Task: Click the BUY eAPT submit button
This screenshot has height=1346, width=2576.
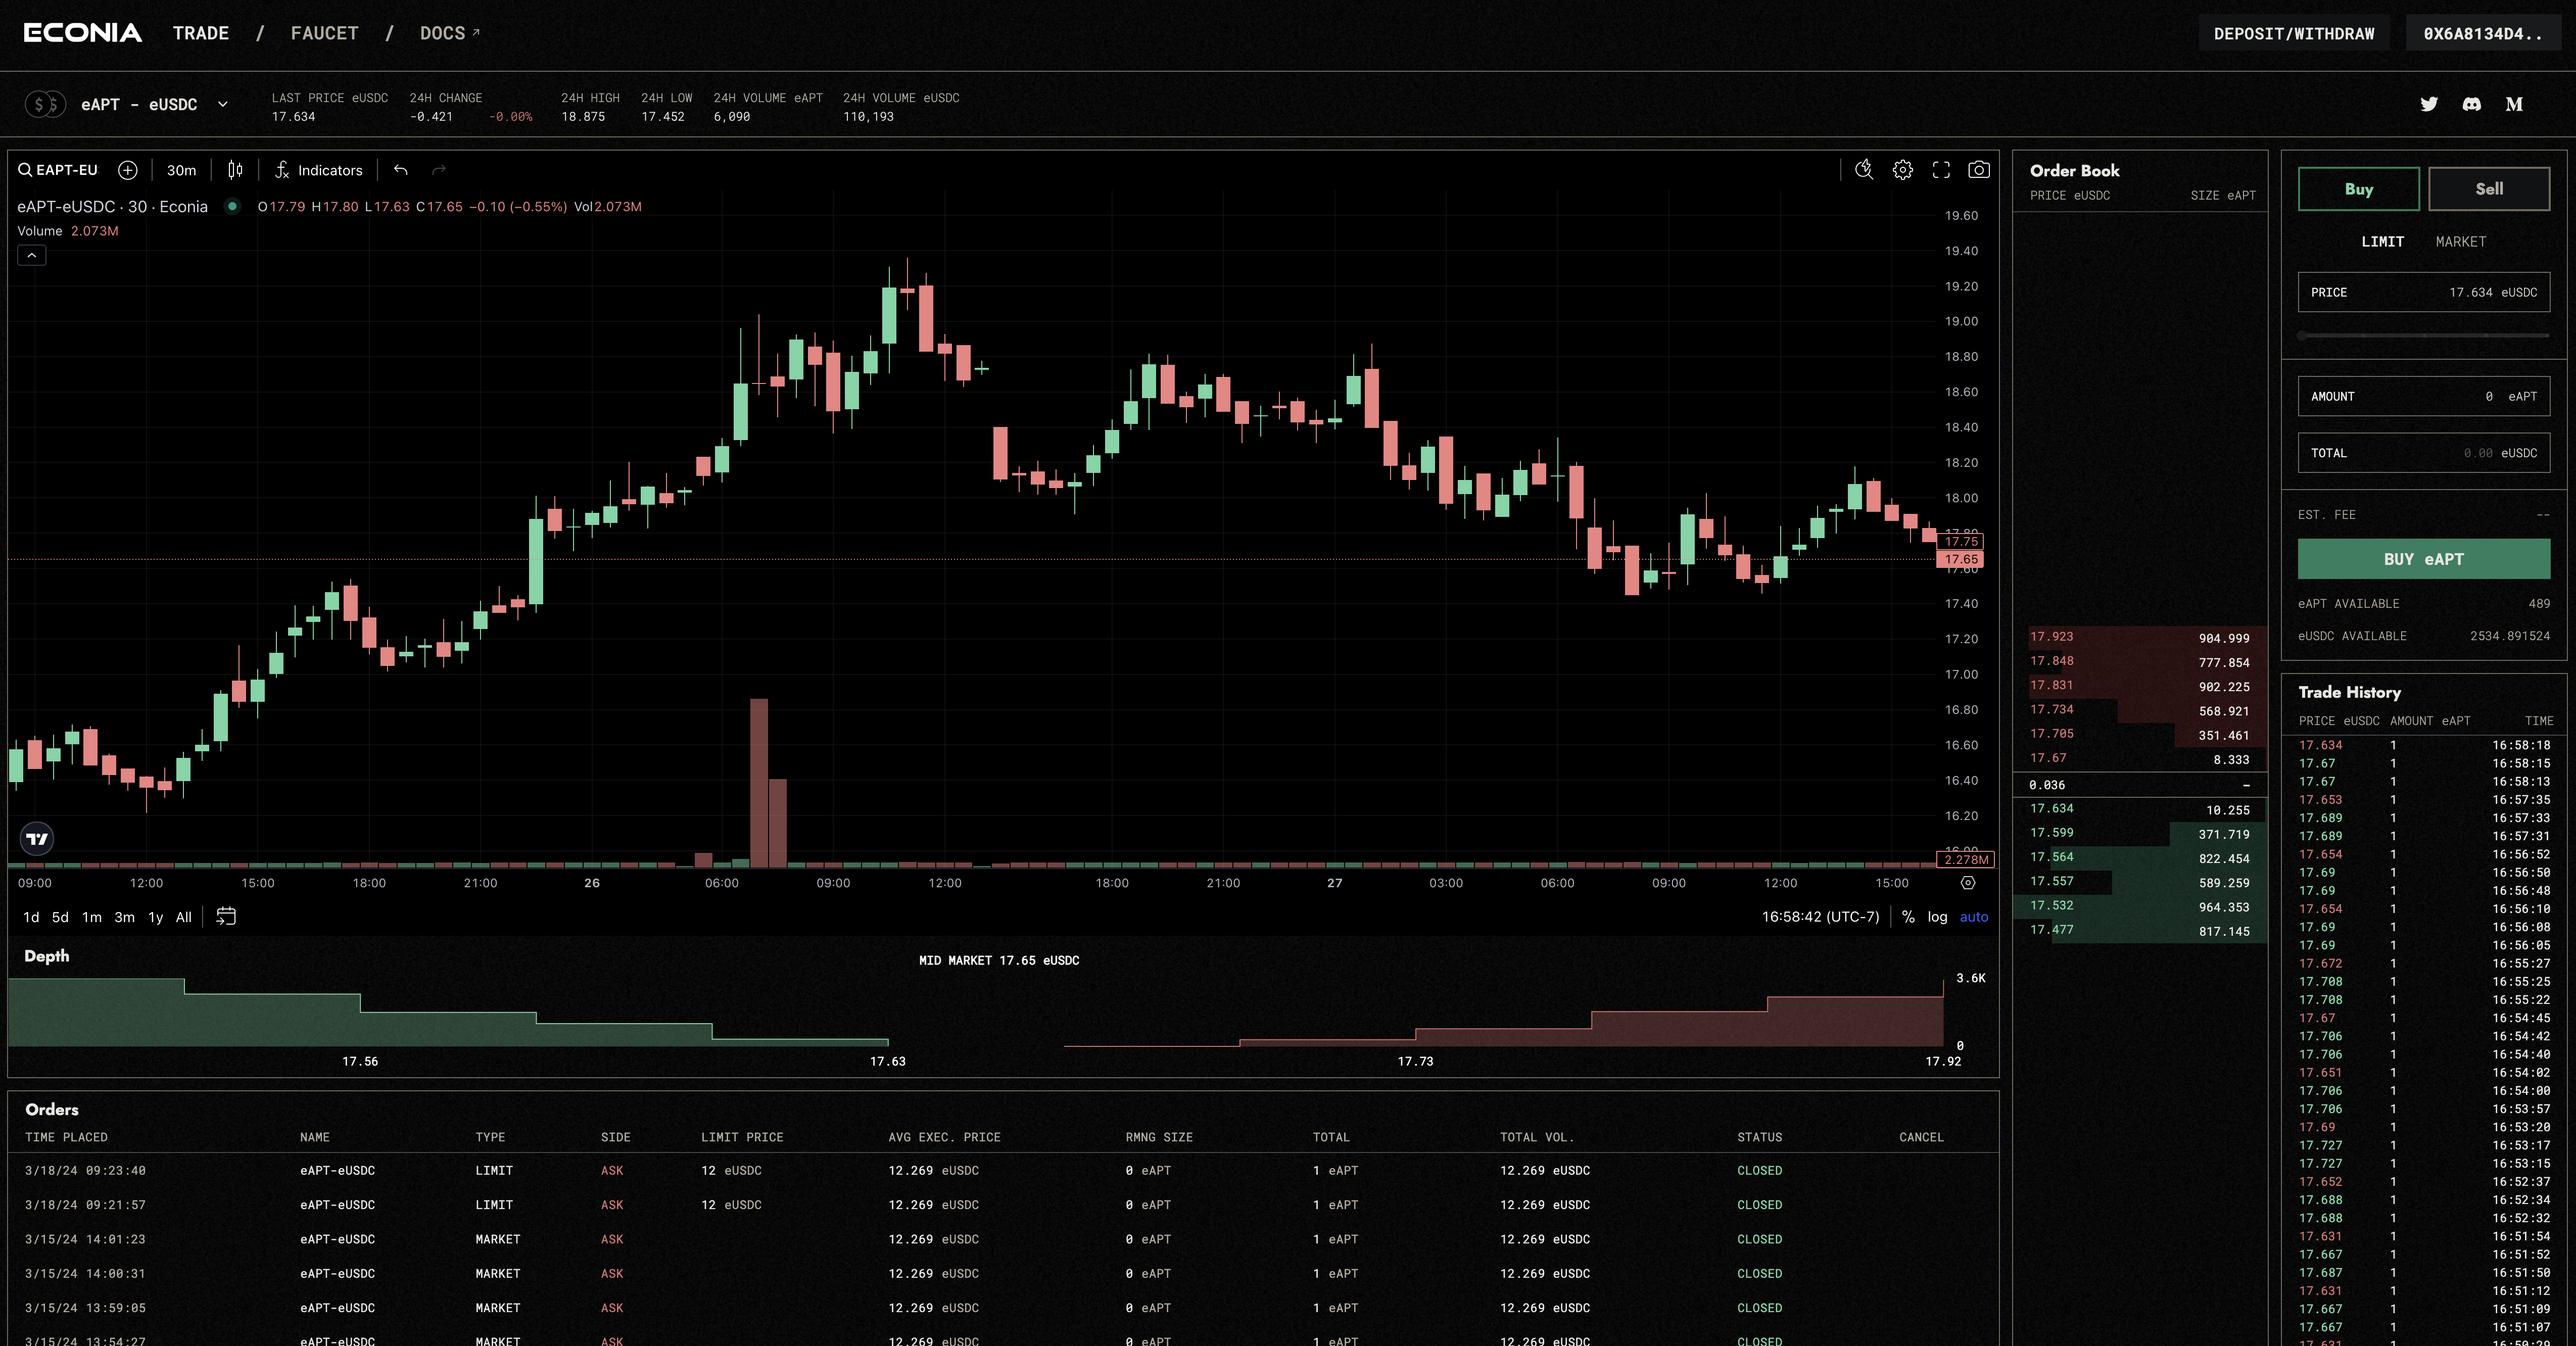Action: [x=2424, y=559]
